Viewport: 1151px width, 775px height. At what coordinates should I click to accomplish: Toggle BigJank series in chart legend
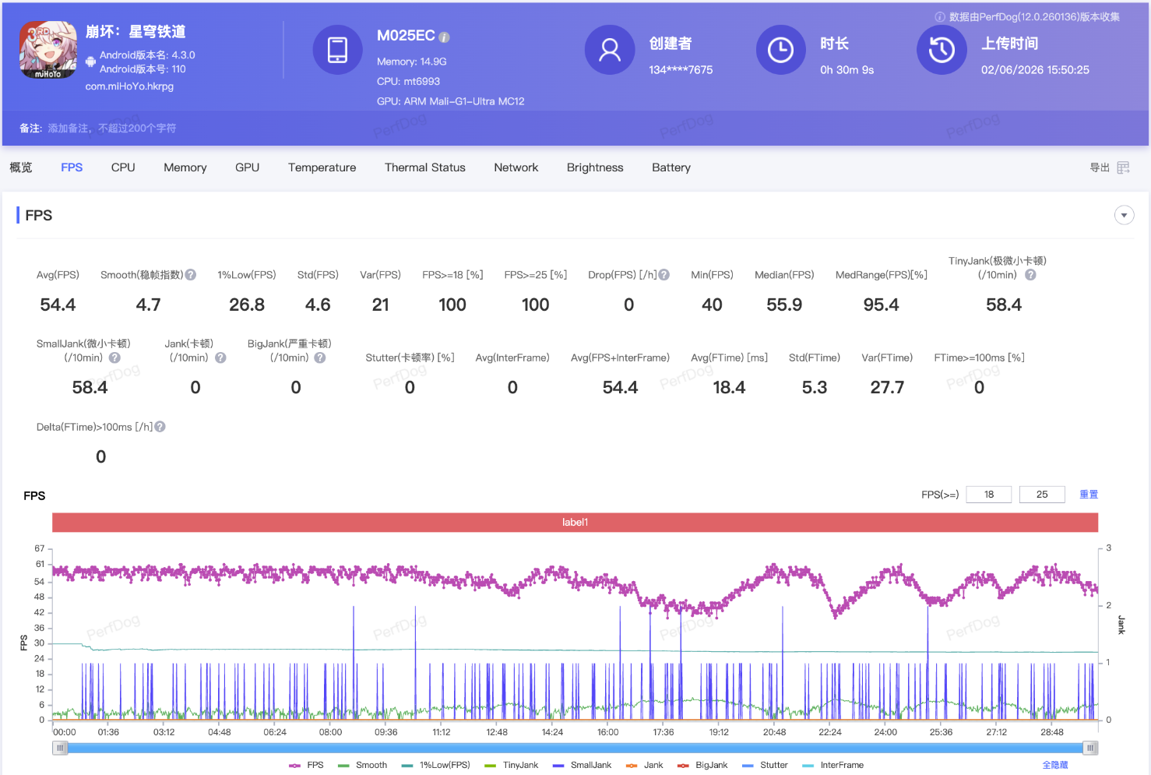coord(702,765)
